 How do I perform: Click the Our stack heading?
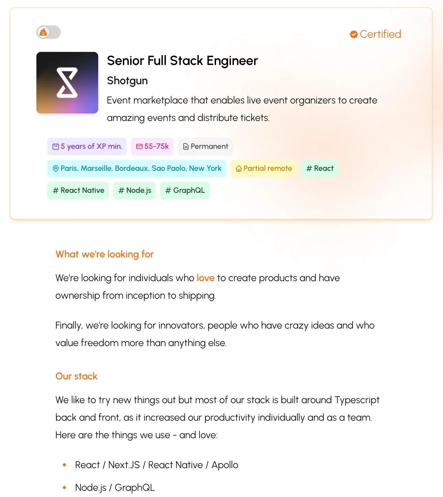click(x=77, y=376)
